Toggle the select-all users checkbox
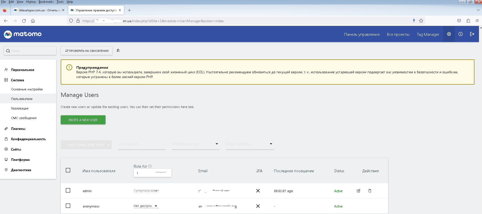482x214 pixels. click(68, 170)
